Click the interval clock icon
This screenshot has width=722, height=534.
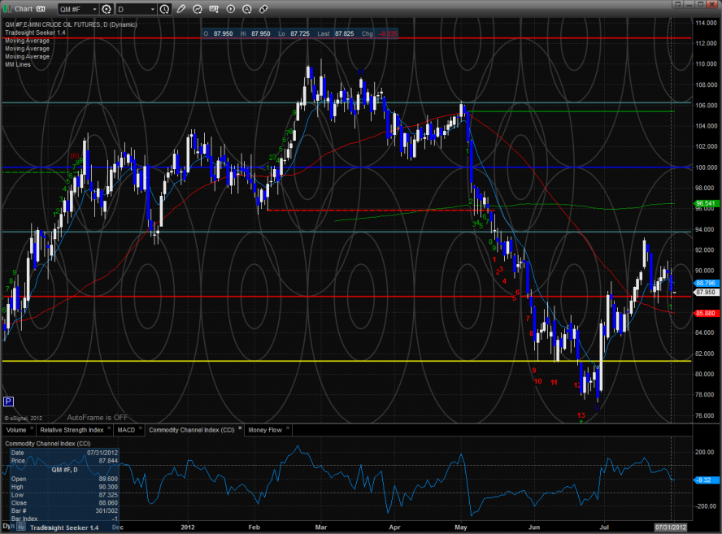(x=165, y=9)
